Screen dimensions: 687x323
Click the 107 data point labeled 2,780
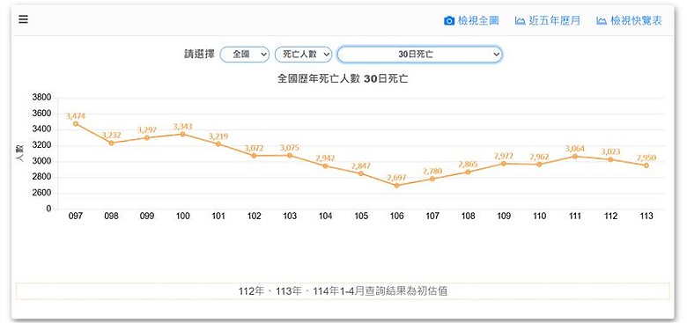coord(432,179)
